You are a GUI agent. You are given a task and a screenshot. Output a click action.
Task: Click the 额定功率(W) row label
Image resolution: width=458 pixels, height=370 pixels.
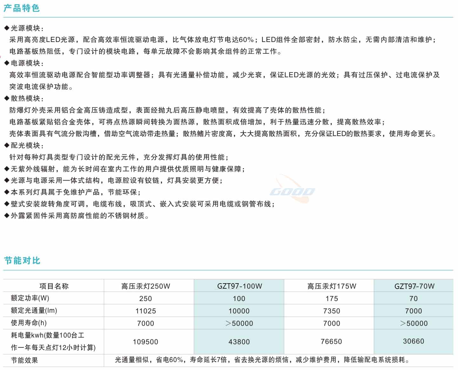(30, 298)
